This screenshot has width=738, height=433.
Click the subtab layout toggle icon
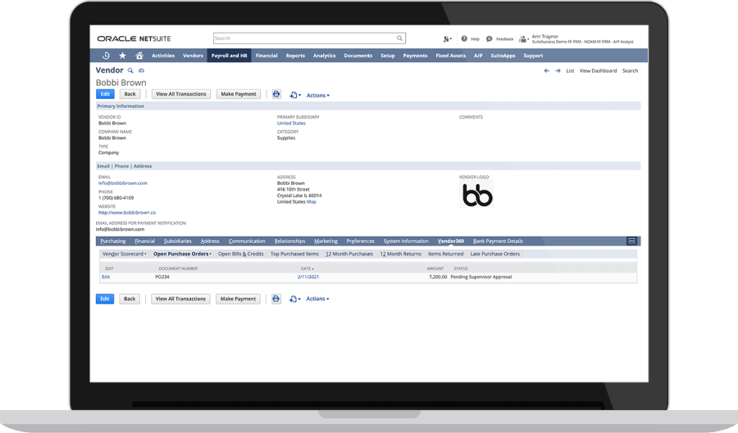pyautogui.click(x=632, y=241)
